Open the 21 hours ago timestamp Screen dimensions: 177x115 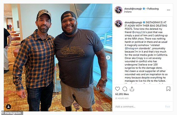pyautogui.click(x=122, y=98)
